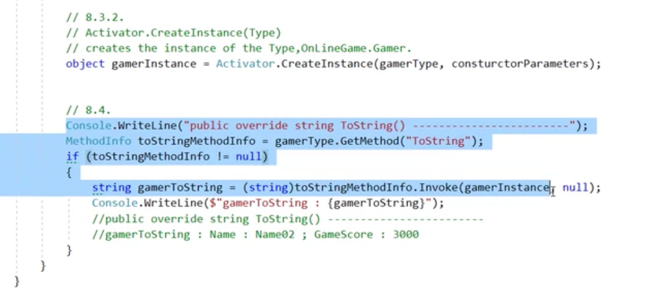Click the "MethodInfo" type name
Screen dimensions: 664x302
point(98,141)
